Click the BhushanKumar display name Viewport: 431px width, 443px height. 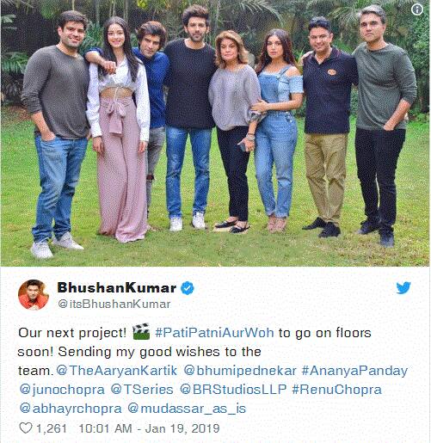point(116,287)
